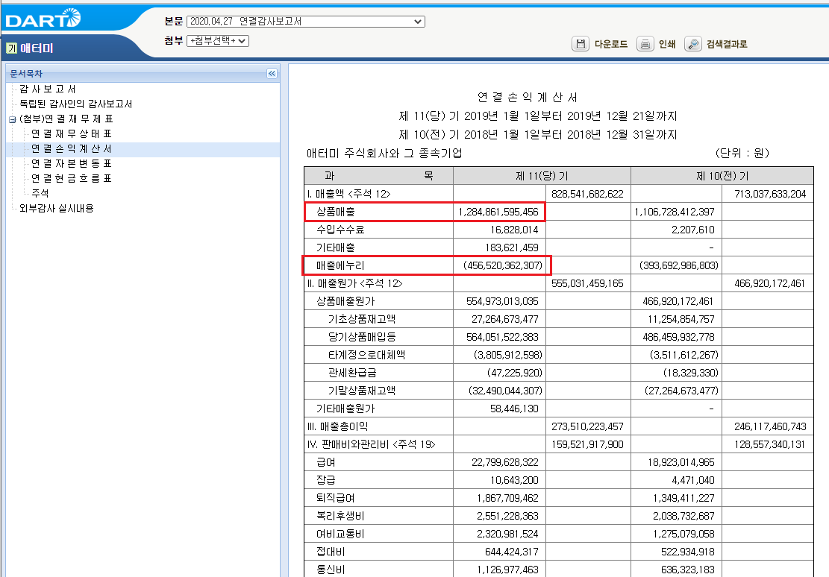Click the 기타매출 row label
The height and width of the screenshot is (577, 829).
tap(336, 247)
